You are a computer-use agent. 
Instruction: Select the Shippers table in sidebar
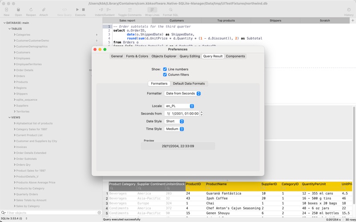(22, 94)
